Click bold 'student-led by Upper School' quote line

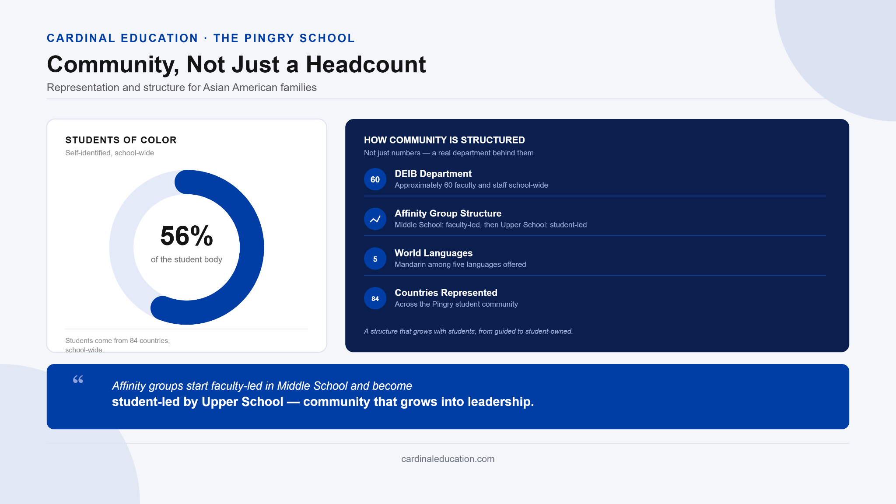click(323, 402)
